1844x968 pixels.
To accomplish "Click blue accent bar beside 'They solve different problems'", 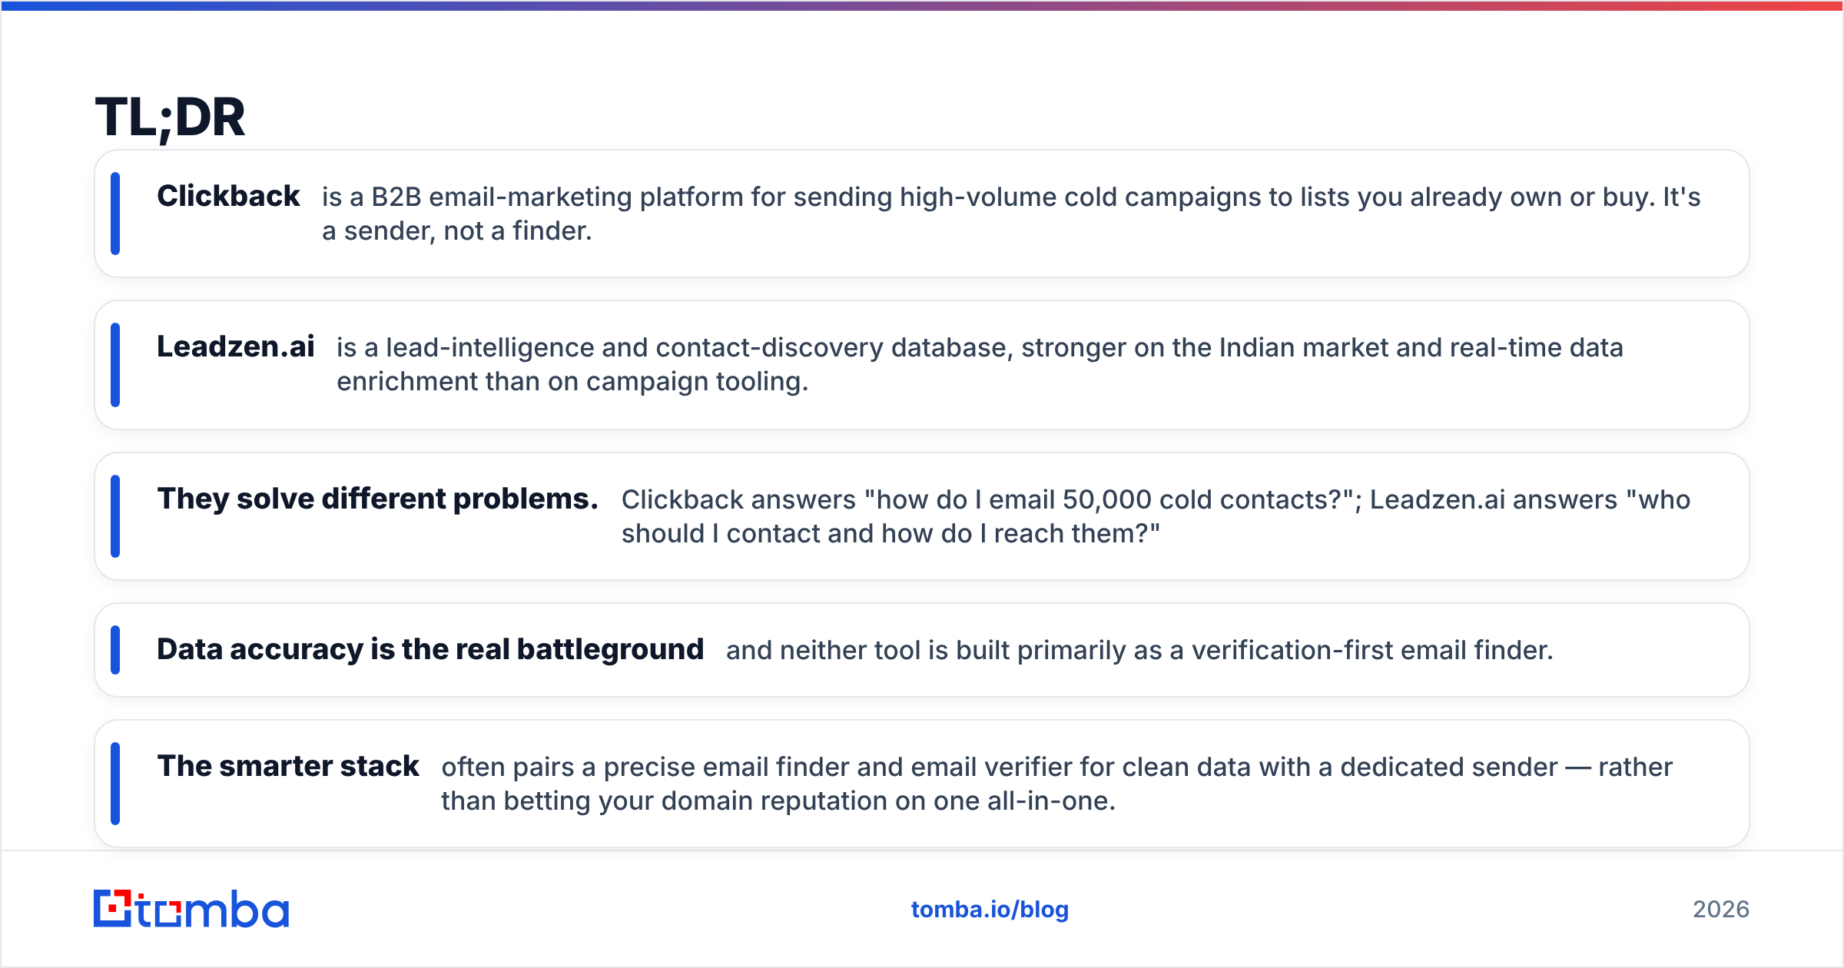I will [115, 516].
